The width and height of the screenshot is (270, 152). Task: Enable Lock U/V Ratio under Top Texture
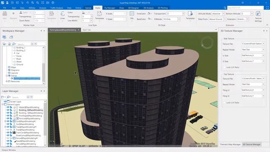click(x=224, y=103)
